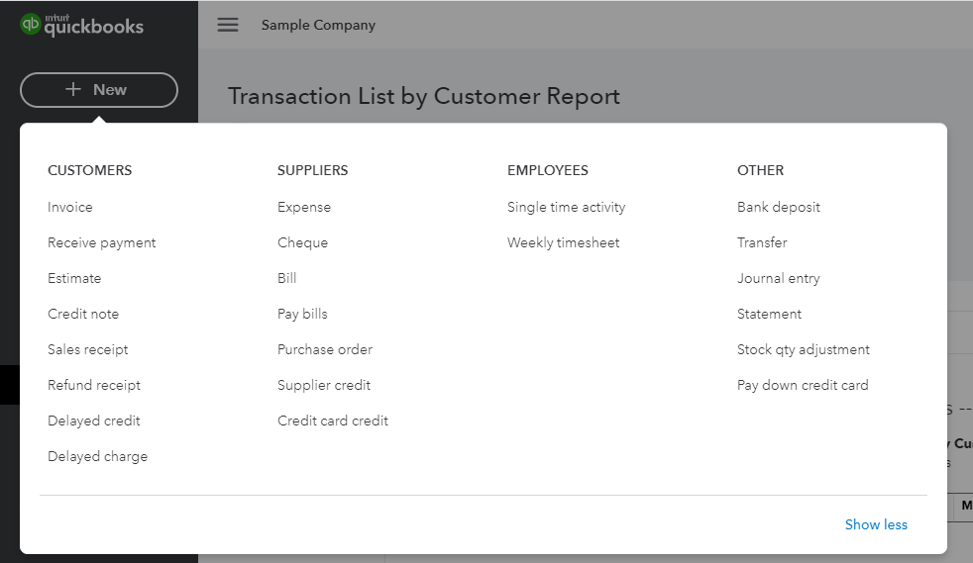The height and width of the screenshot is (563, 973).
Task: Choose Purchase order entry
Action: pos(325,349)
